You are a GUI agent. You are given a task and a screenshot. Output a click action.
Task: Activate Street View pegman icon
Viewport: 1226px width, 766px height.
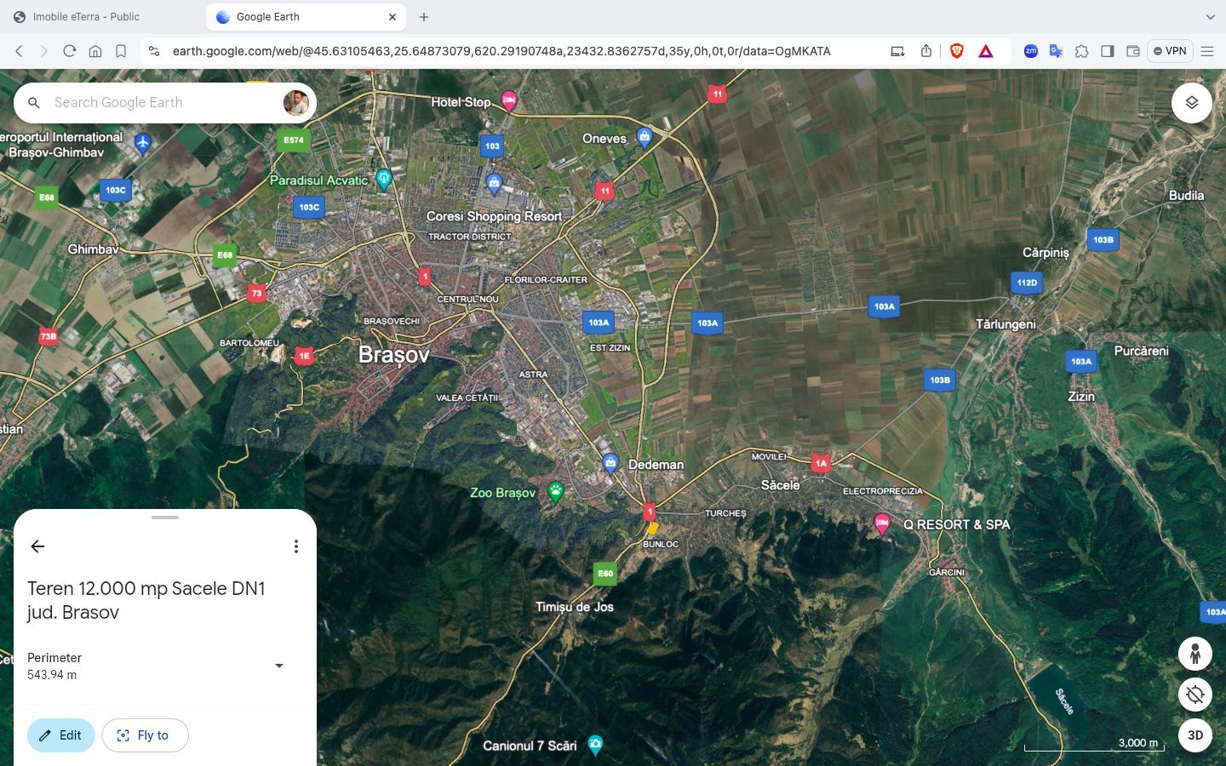pyautogui.click(x=1194, y=654)
